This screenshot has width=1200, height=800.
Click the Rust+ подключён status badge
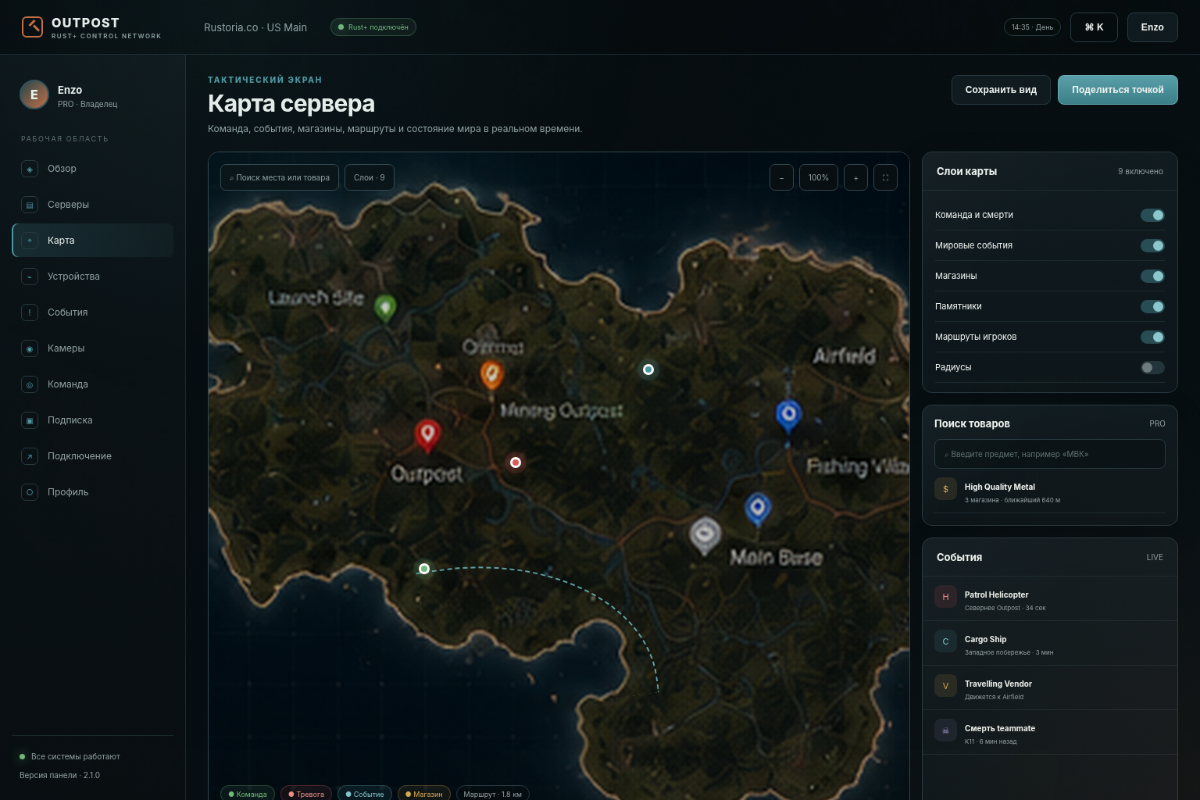[x=373, y=27]
